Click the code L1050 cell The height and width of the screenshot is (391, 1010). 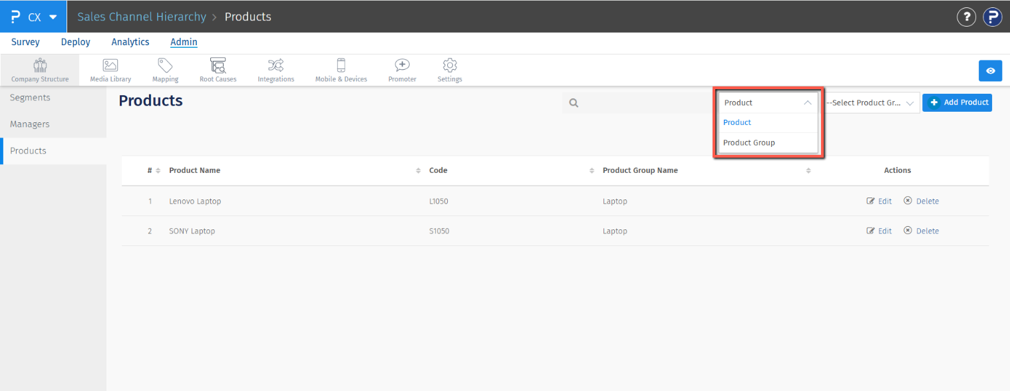click(x=438, y=201)
